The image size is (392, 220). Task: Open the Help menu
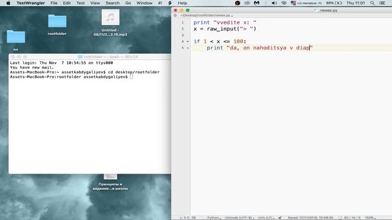(183, 3)
